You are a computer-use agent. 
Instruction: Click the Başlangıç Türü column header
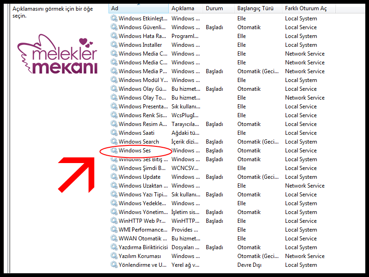click(x=258, y=8)
